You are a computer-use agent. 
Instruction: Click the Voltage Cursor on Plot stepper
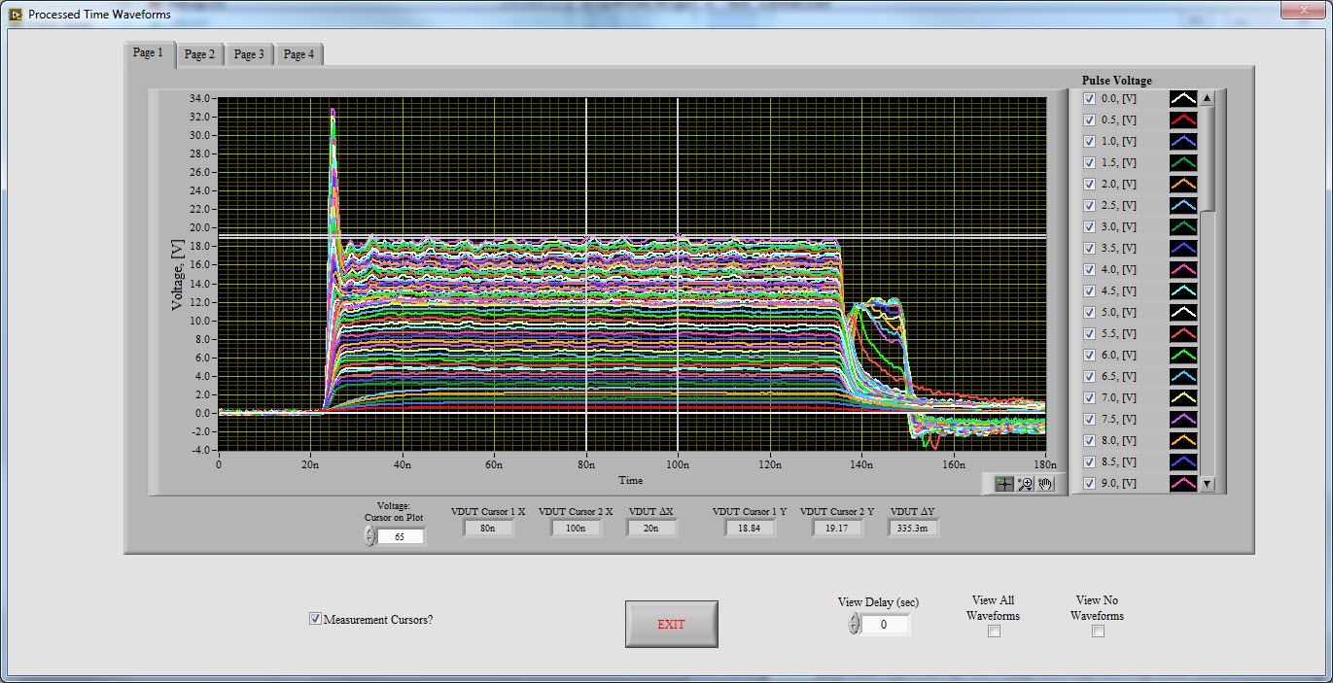[369, 536]
